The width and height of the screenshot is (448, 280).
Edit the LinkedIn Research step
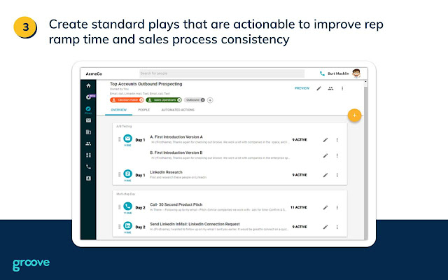tap(325, 175)
